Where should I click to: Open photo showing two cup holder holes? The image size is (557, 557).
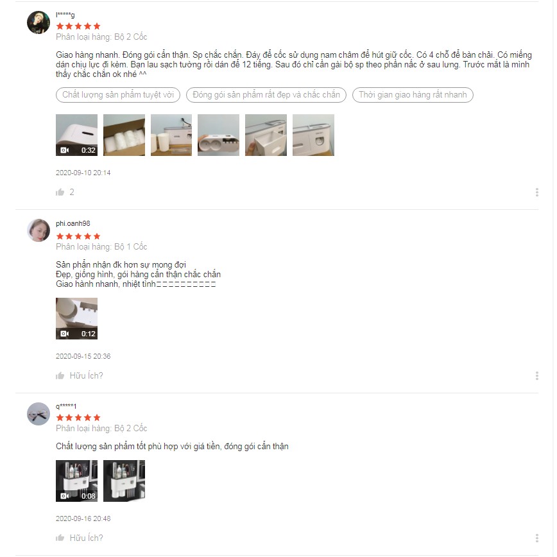[218, 135]
